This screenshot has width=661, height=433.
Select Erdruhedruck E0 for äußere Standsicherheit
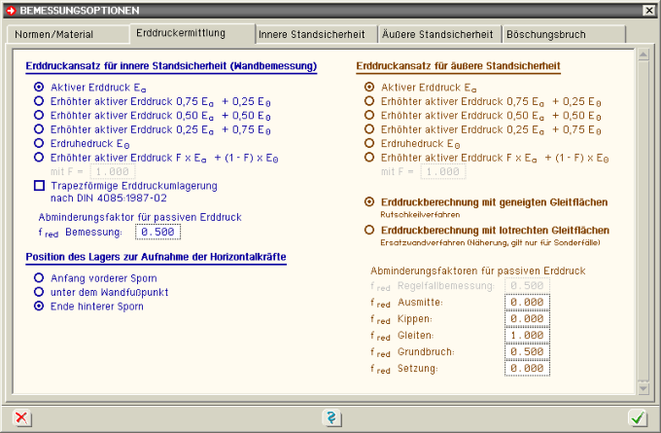pyautogui.click(x=368, y=142)
